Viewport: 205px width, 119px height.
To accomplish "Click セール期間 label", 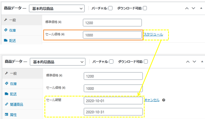I will 54,100.
